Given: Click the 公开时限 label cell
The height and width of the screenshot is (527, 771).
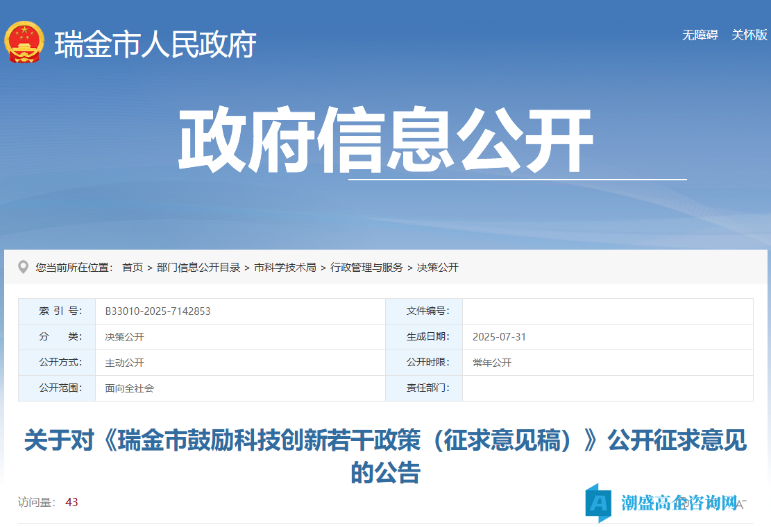Looking at the screenshot, I should pyautogui.click(x=424, y=363).
